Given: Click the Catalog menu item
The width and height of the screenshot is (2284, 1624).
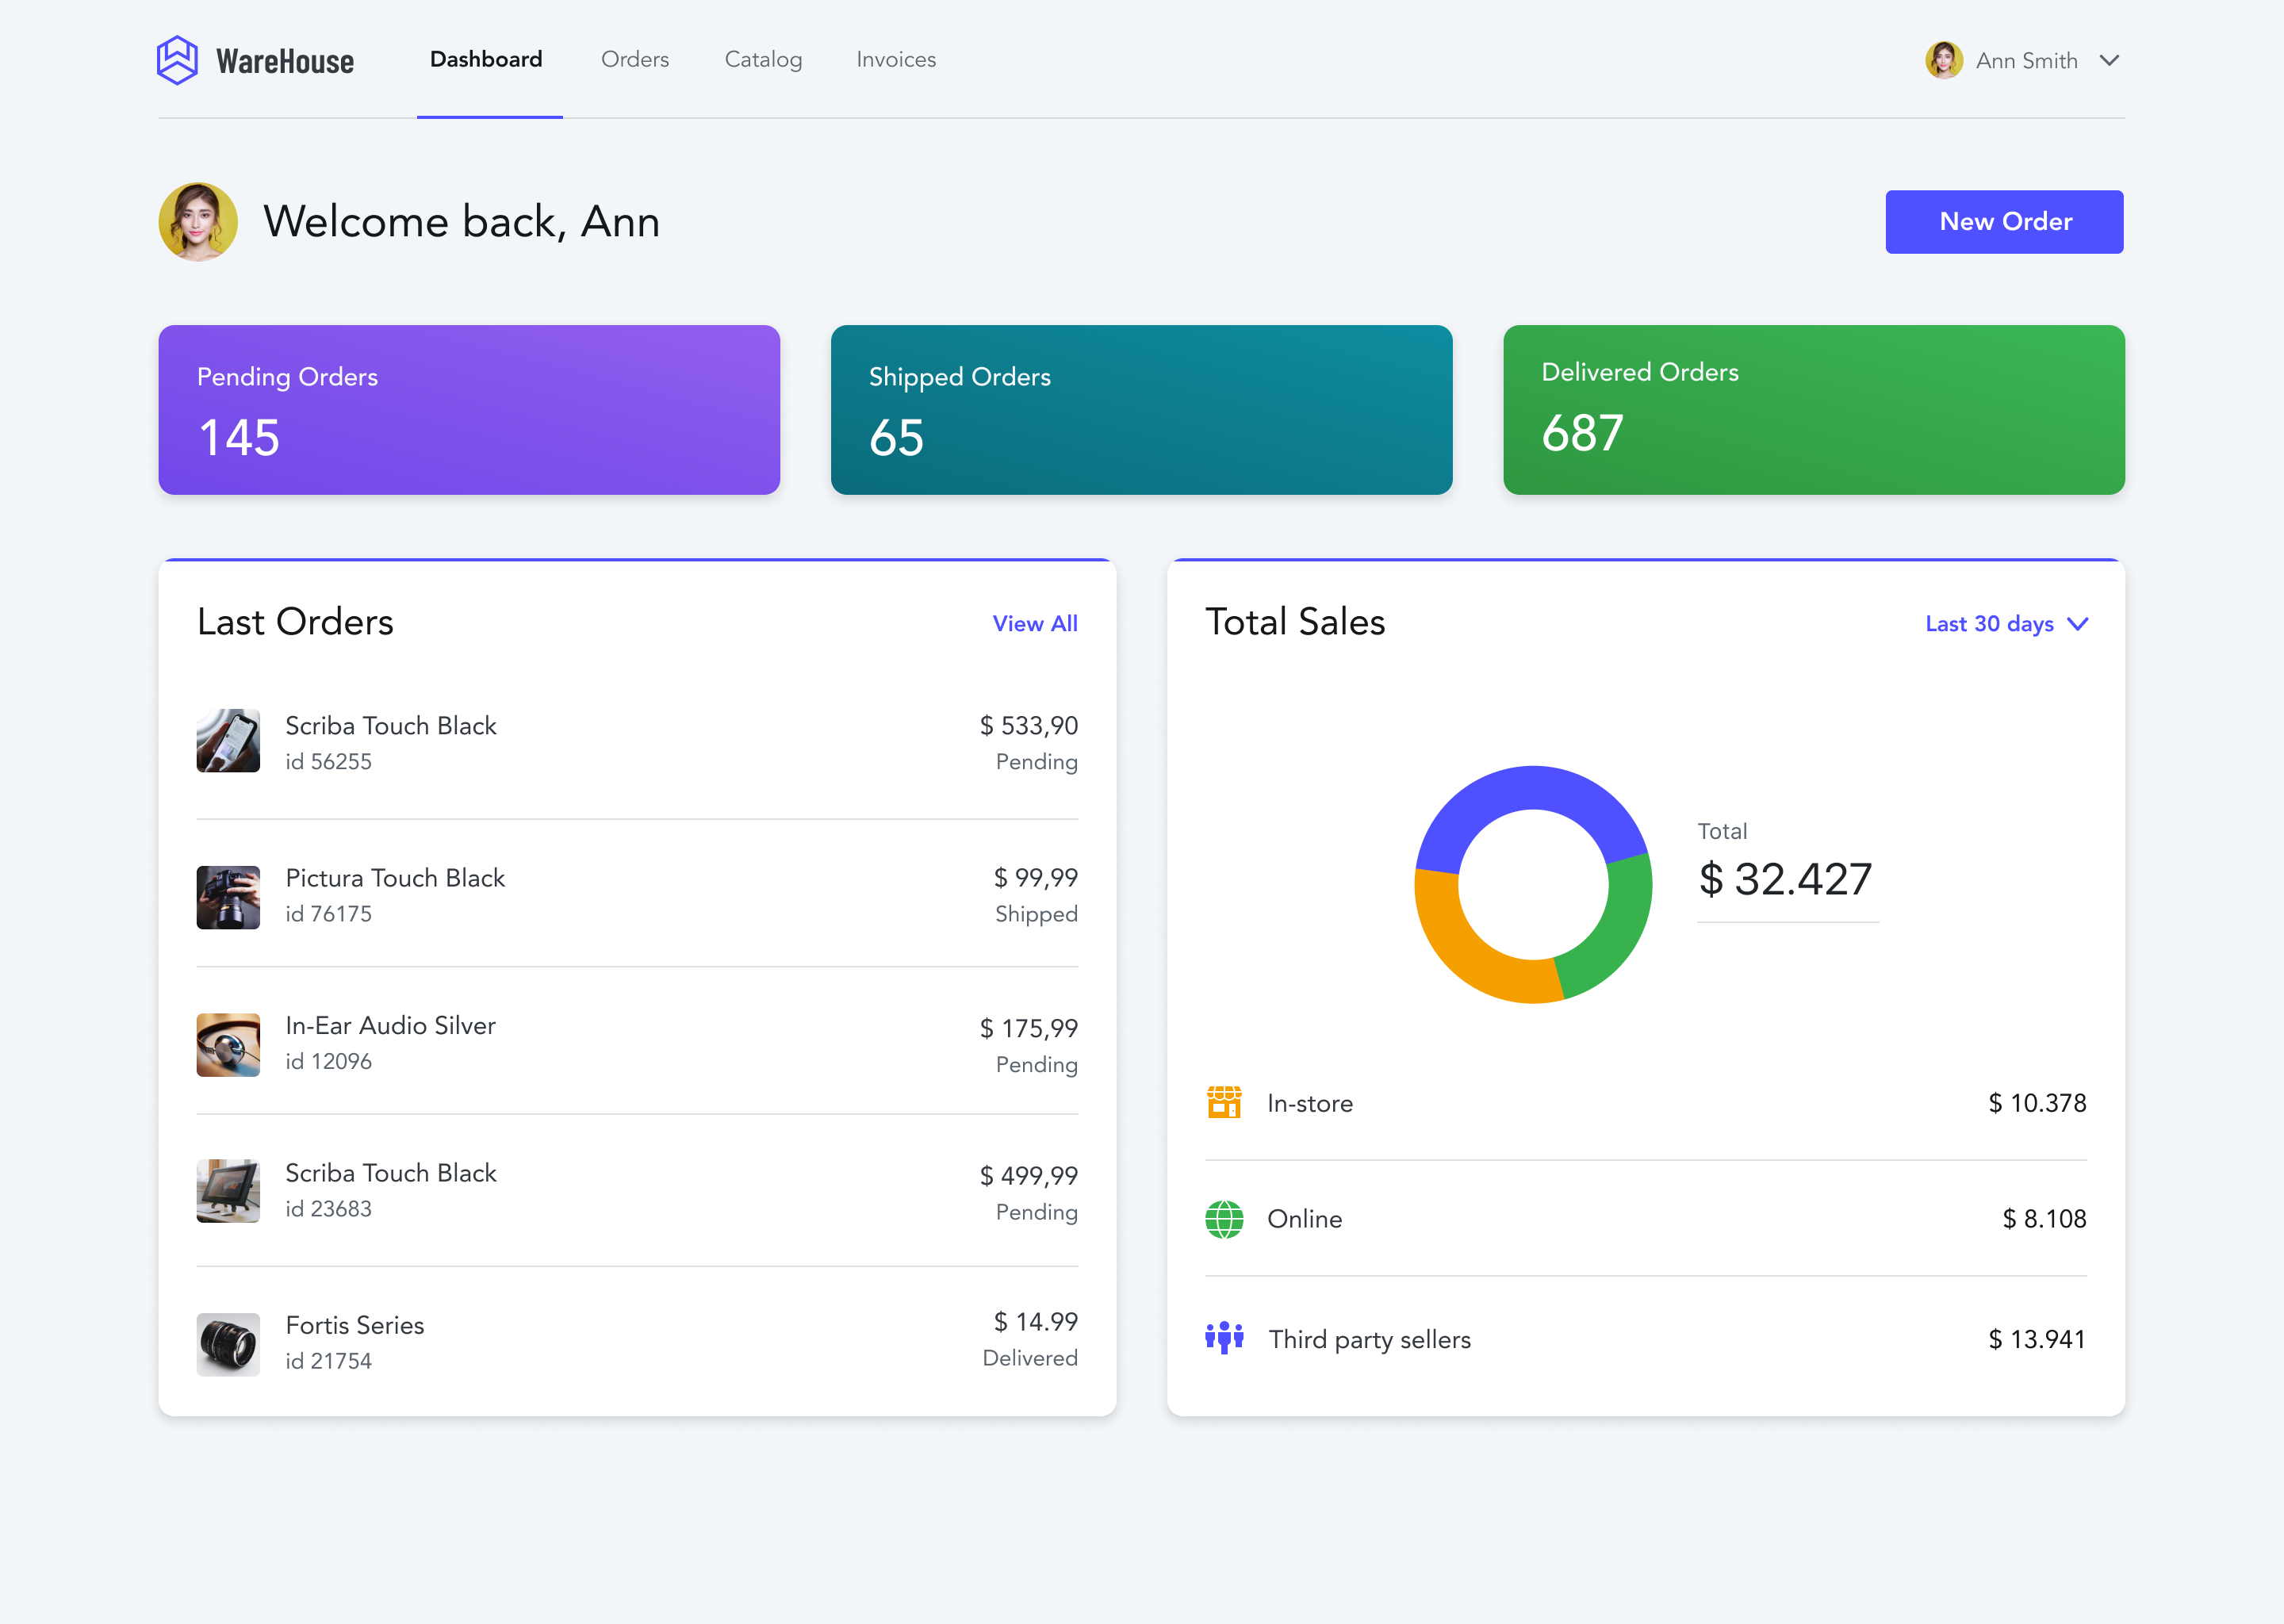Looking at the screenshot, I should pos(761,59).
